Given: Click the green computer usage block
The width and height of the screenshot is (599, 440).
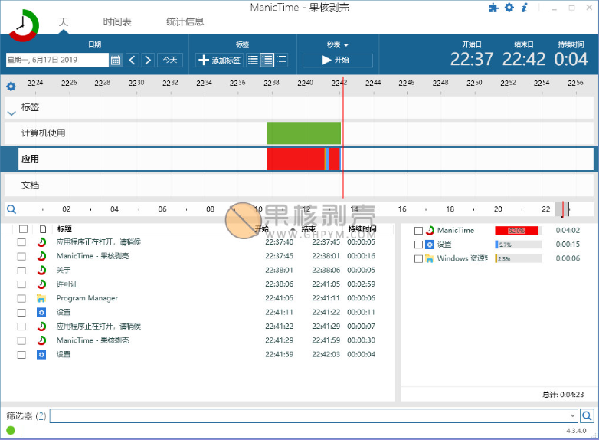Looking at the screenshot, I should 303,133.
